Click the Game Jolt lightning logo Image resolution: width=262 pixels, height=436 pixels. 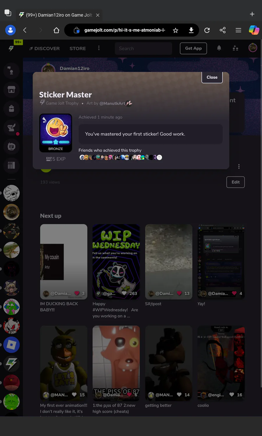[11, 49]
